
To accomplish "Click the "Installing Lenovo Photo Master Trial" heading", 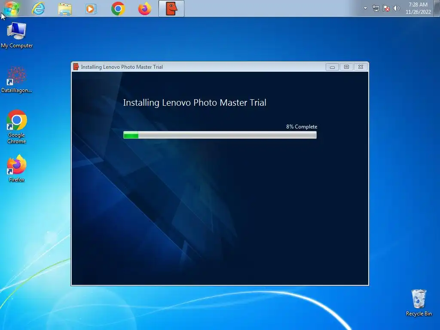I will pyautogui.click(x=195, y=103).
